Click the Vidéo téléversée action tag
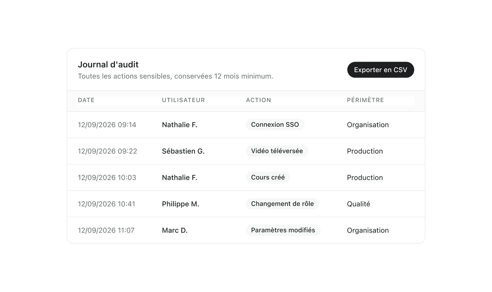The image size is (492, 292). coord(277,151)
